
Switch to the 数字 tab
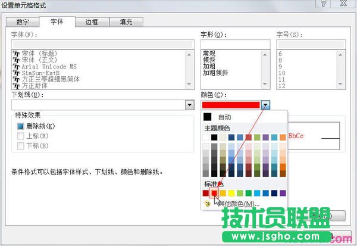tap(22, 22)
